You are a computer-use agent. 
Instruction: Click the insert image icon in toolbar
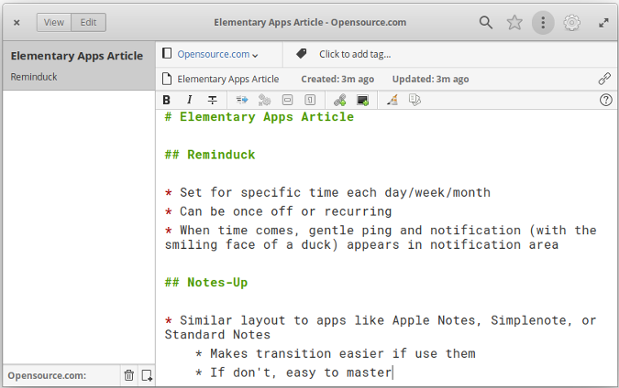click(x=362, y=100)
